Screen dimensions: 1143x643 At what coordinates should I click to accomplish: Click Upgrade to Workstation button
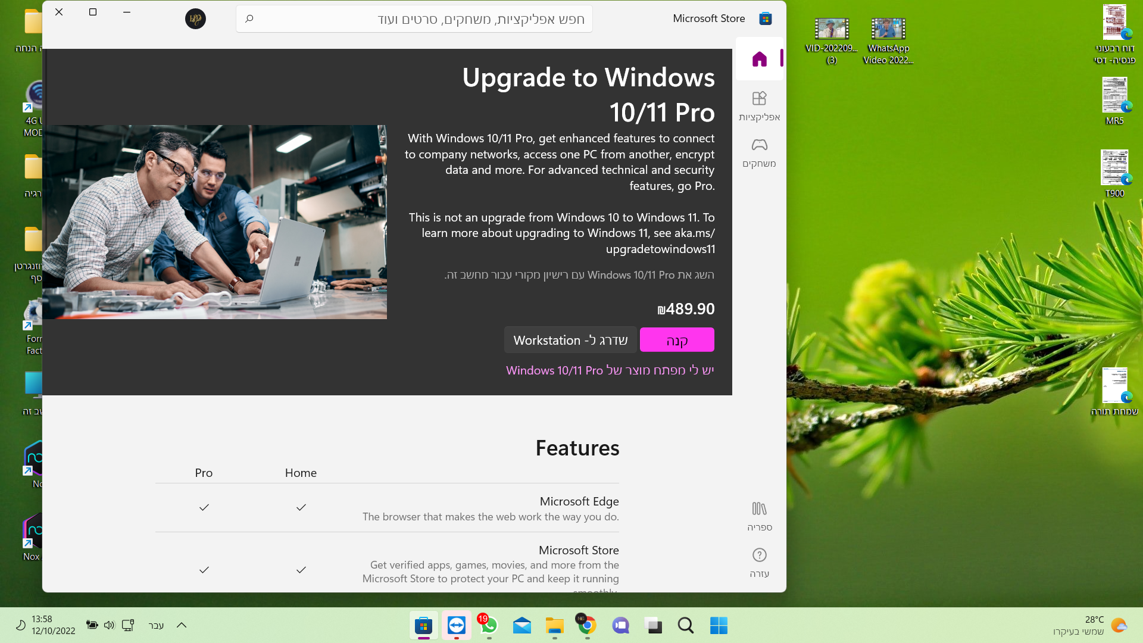pyautogui.click(x=570, y=340)
